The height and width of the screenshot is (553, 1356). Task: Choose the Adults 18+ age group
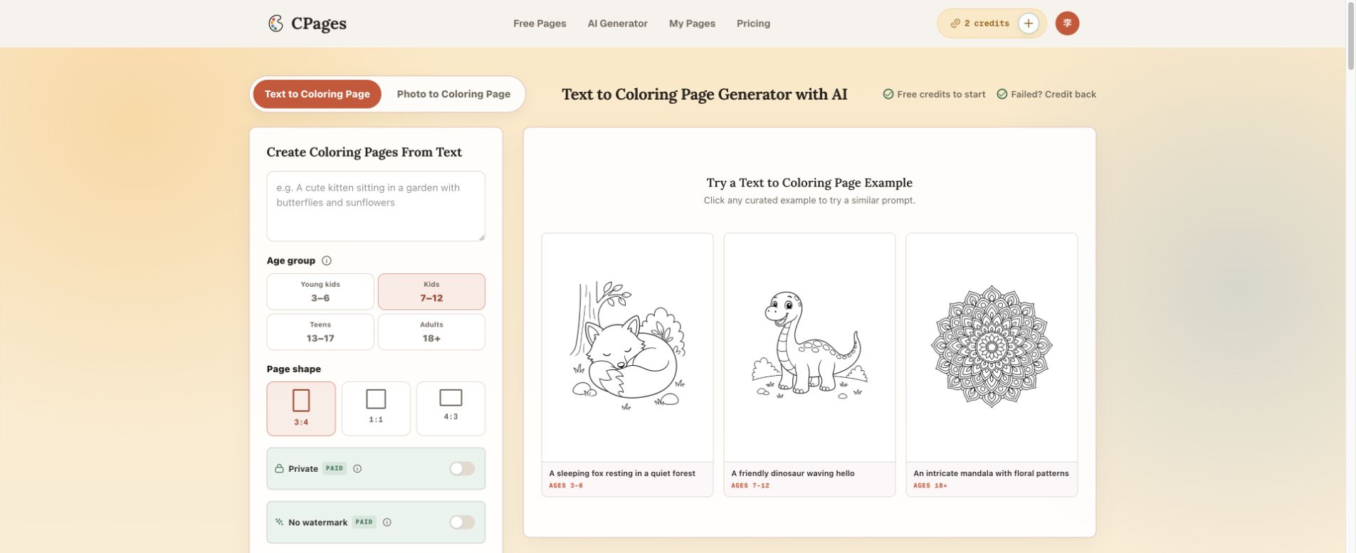431,332
